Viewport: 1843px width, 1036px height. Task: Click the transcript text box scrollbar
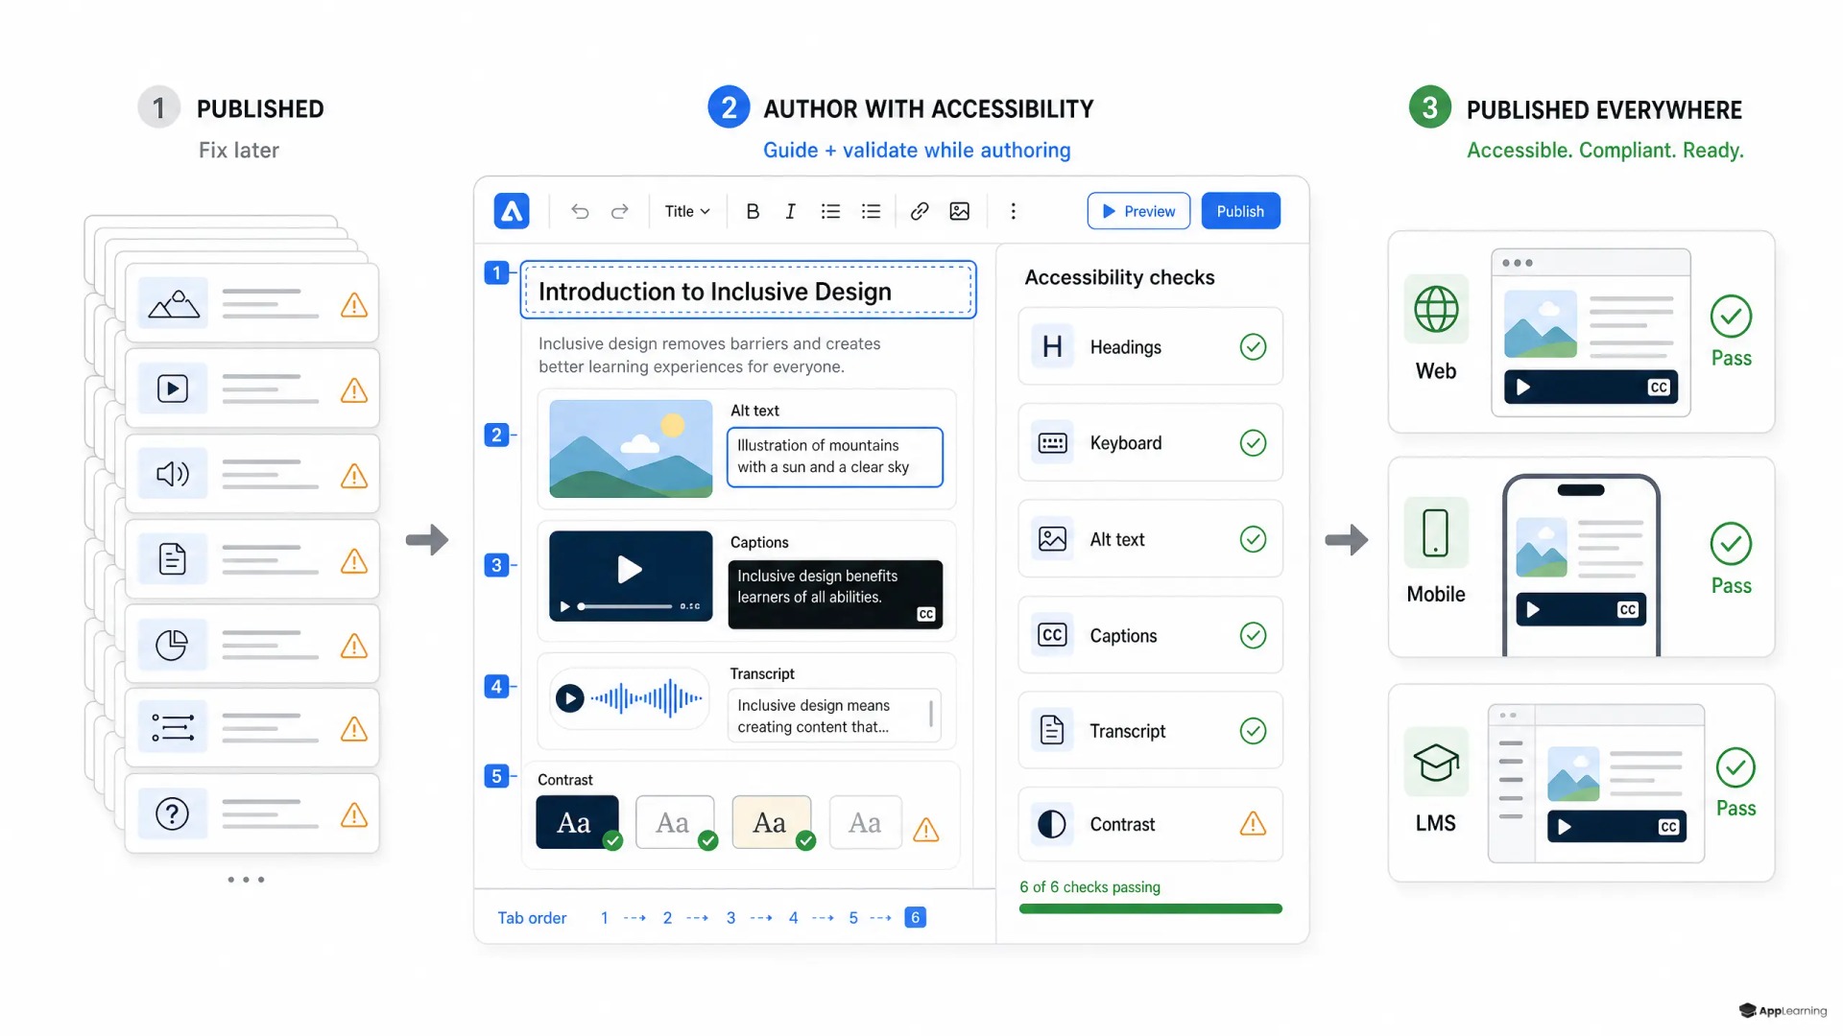tap(931, 715)
